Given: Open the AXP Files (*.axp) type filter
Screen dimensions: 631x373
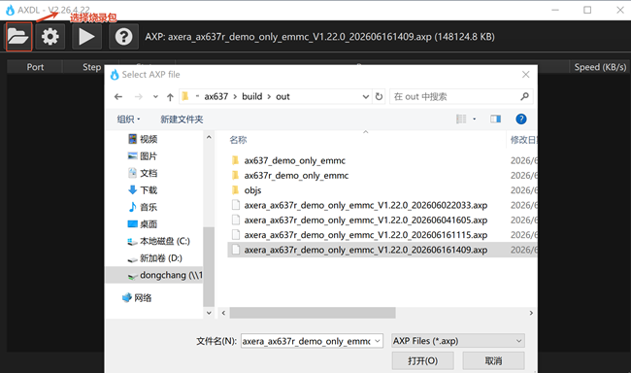Looking at the screenshot, I should coord(458,341).
